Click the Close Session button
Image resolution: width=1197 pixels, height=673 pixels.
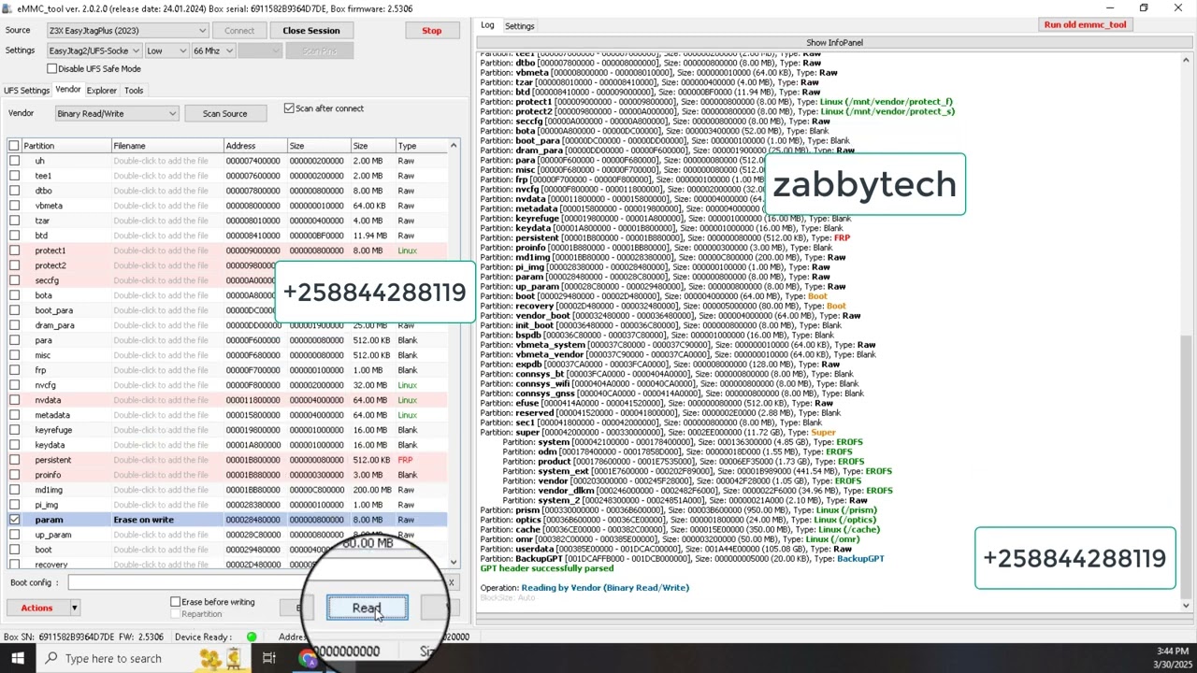[311, 31]
